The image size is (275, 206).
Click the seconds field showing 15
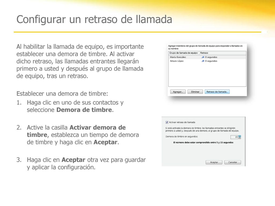pyautogui.click(x=234, y=137)
